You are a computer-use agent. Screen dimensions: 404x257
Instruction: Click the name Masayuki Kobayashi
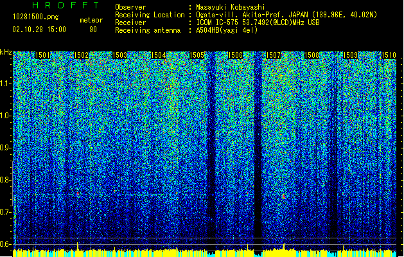click(231, 7)
